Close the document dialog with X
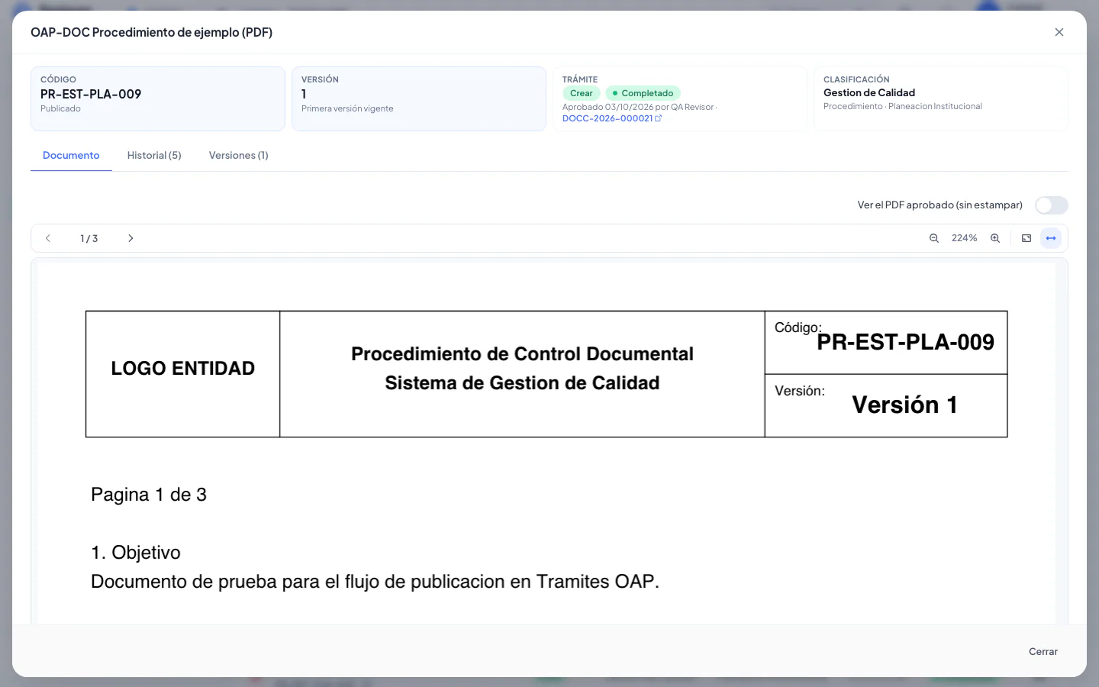 pos(1059,32)
